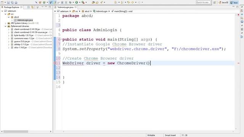Close the AdminLogin.java editor tab
This screenshot has width=244, height=137.
coord(75,7)
